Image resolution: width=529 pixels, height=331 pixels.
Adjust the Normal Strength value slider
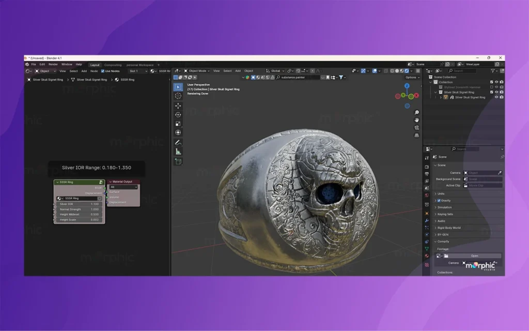pos(80,209)
